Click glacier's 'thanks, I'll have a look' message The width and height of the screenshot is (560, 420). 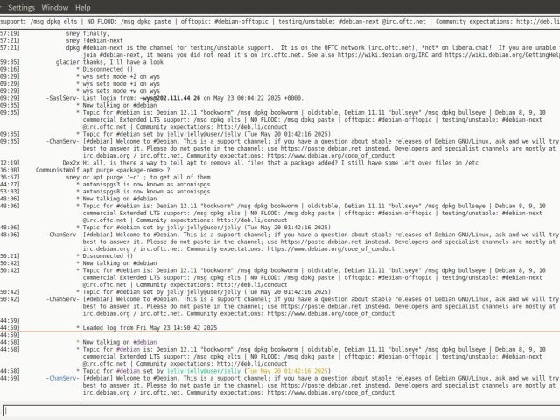pos(123,62)
